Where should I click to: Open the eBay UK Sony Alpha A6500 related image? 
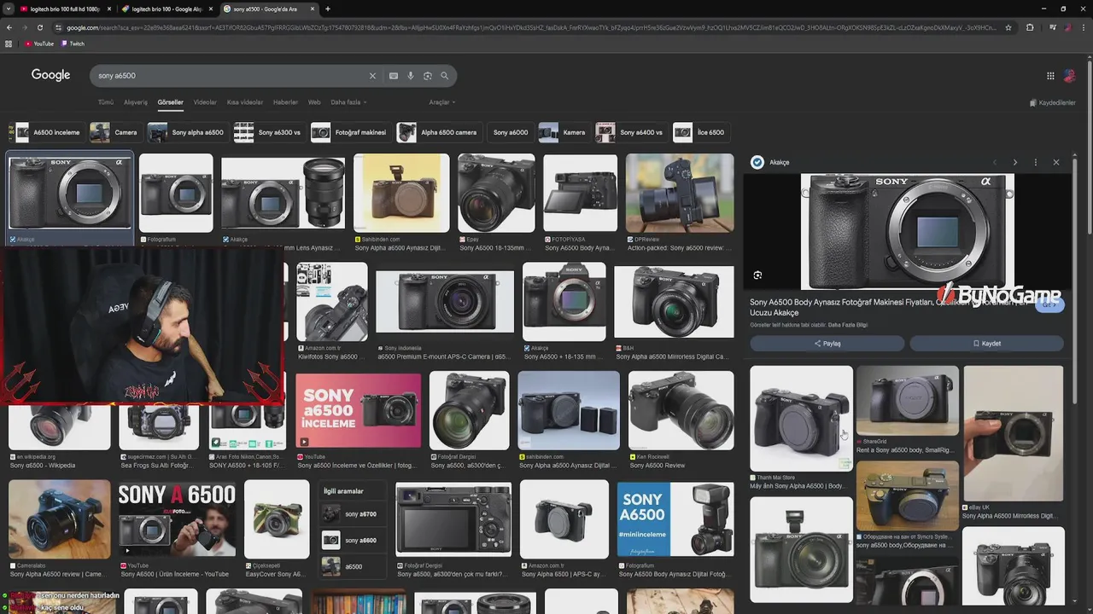(x=1014, y=433)
